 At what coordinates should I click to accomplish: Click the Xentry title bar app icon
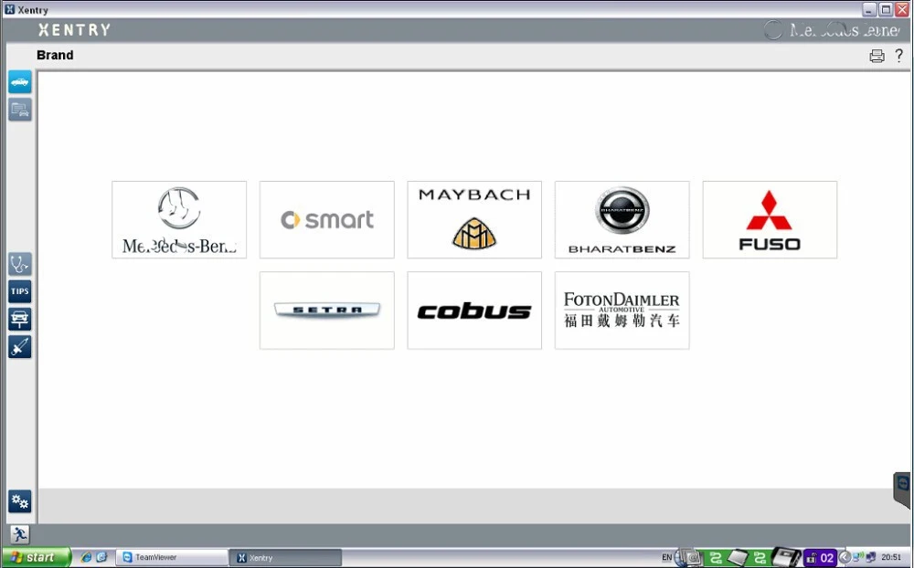click(x=9, y=9)
